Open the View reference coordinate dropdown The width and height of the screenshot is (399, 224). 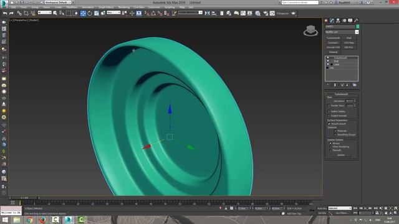pyautogui.click(x=113, y=12)
